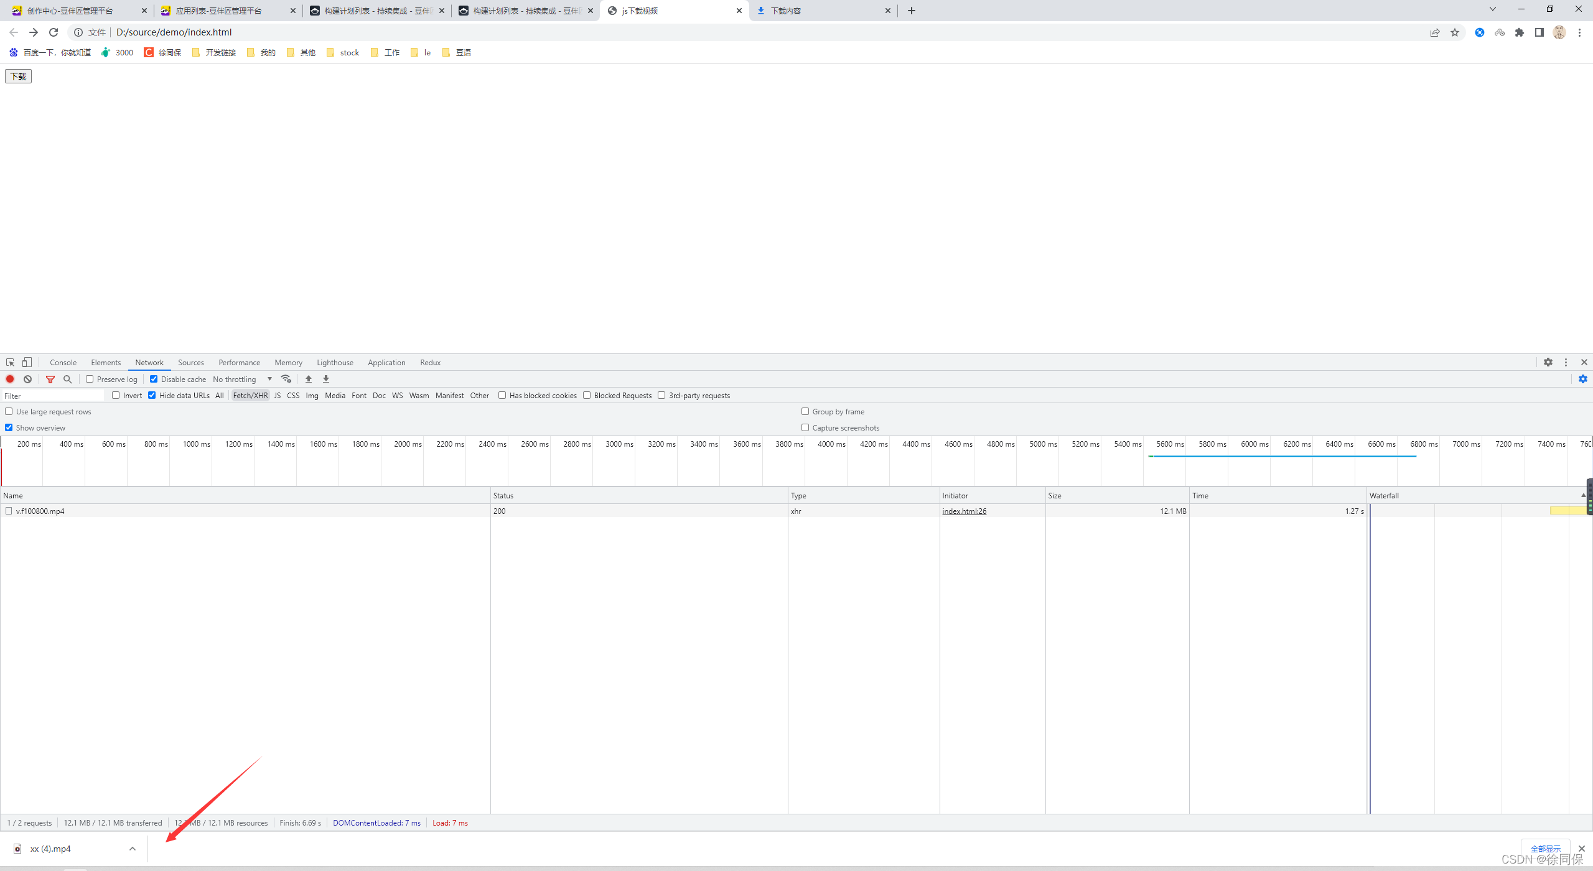Open network search with magnifier icon

click(68, 379)
